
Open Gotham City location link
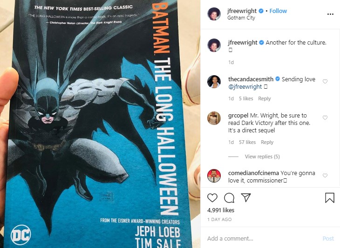click(x=241, y=18)
